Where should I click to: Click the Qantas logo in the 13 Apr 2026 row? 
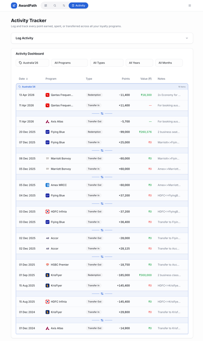point(47,95)
